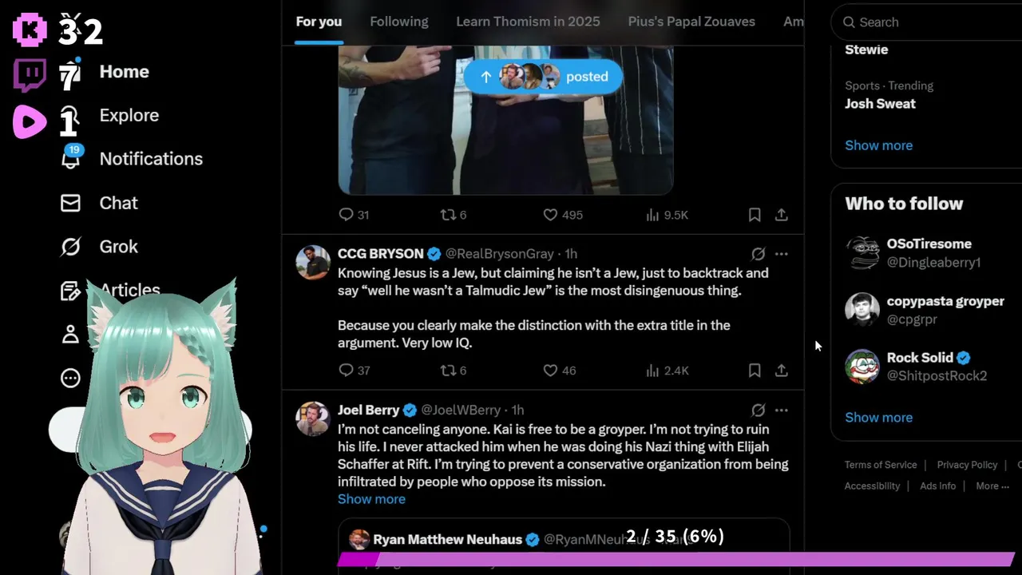
Task: Click the pink progress bar at bottom
Action: (x=675, y=560)
